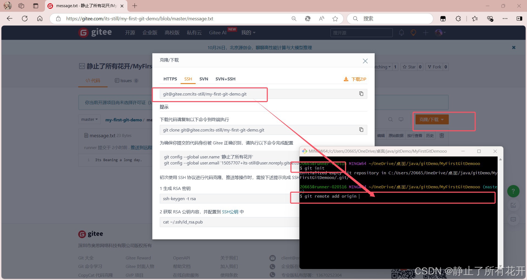
Task: Dismiss the announcement banner
Action: 514,47
